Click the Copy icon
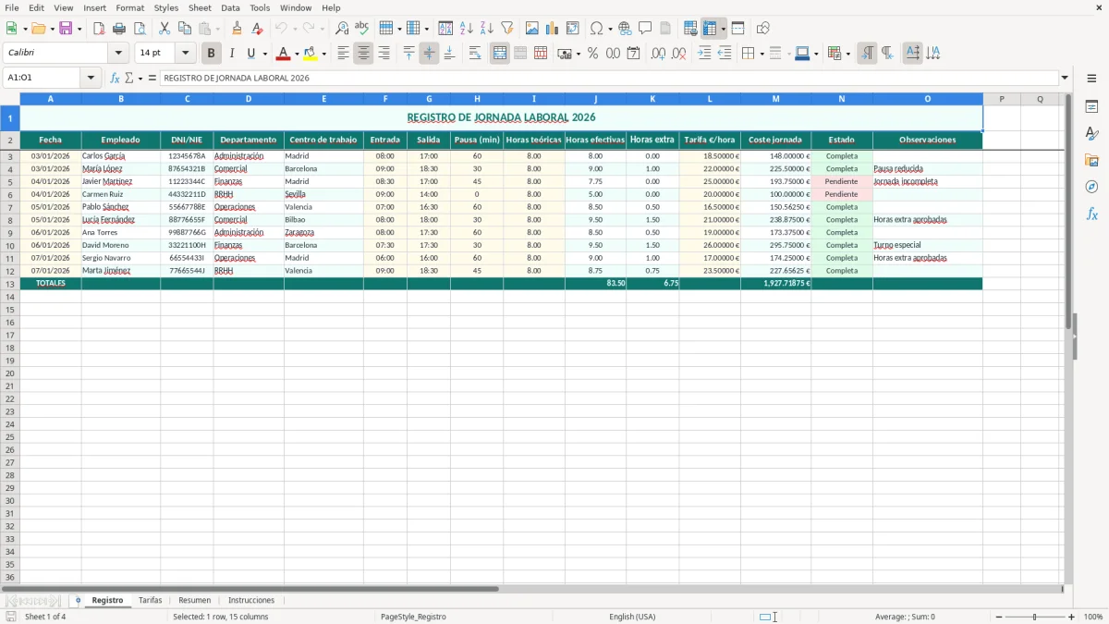The height and width of the screenshot is (624, 1109). (185, 29)
